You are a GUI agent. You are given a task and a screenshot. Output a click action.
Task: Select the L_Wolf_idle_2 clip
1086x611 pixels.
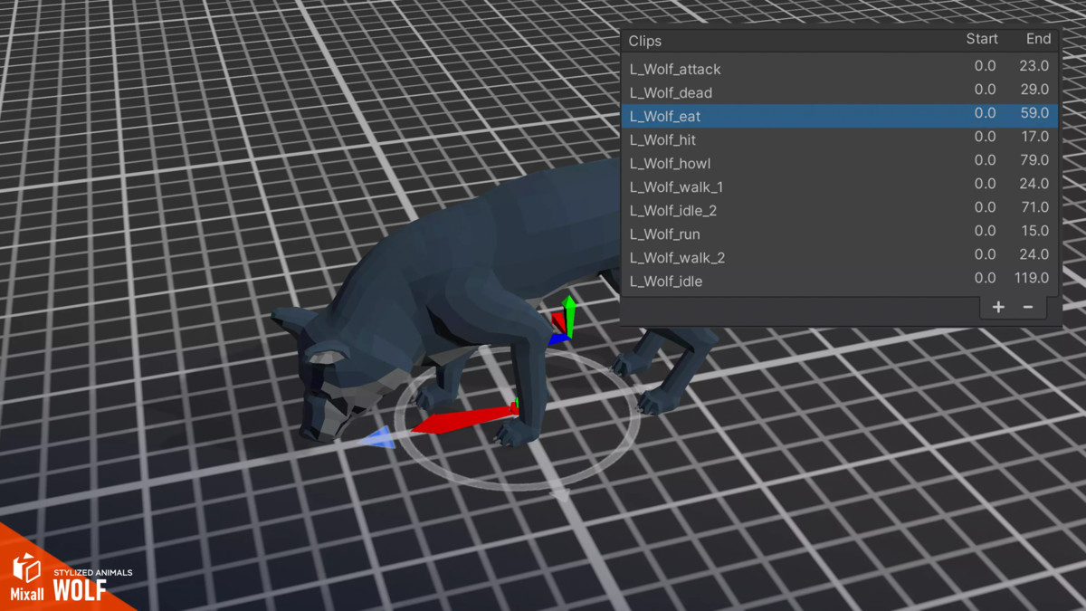pyautogui.click(x=840, y=210)
